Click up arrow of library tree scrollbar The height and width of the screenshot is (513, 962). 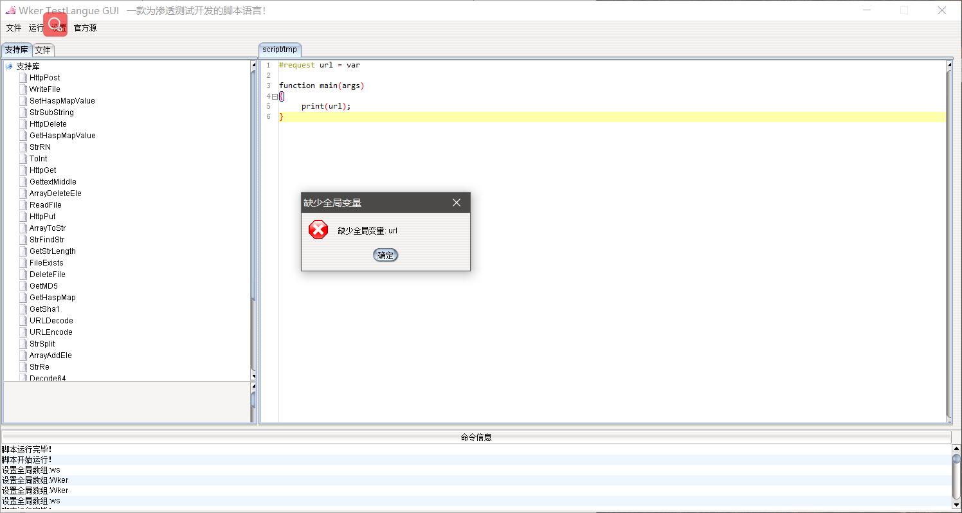point(253,64)
